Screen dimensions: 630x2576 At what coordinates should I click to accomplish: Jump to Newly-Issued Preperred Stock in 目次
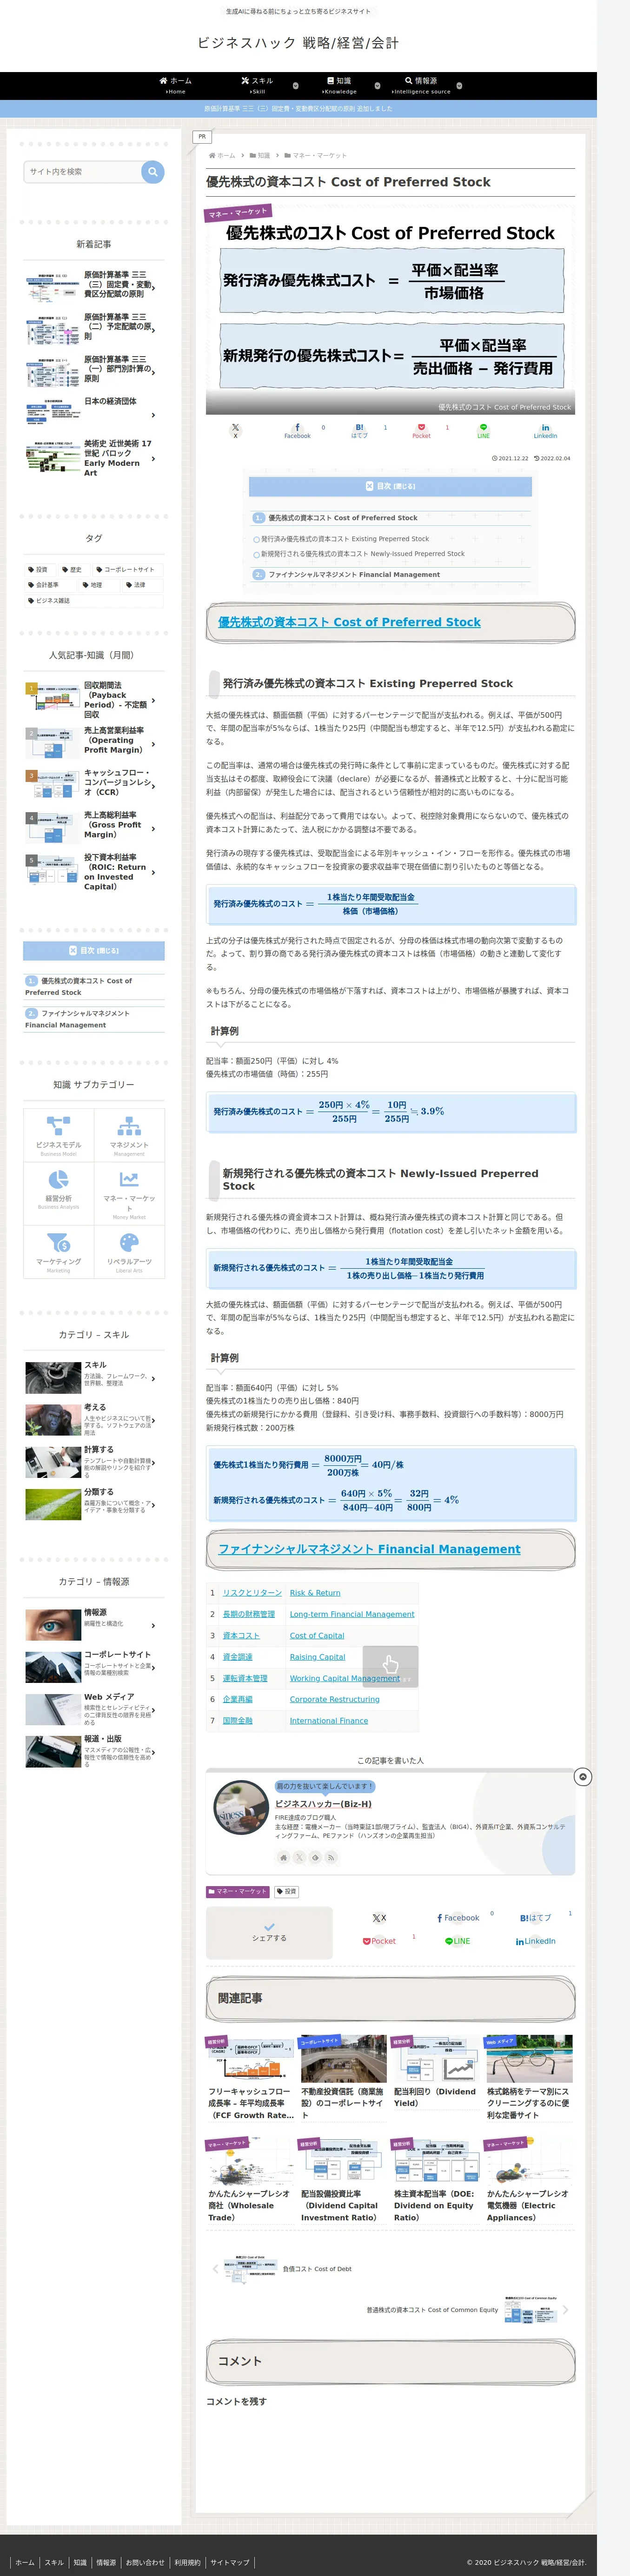[362, 554]
